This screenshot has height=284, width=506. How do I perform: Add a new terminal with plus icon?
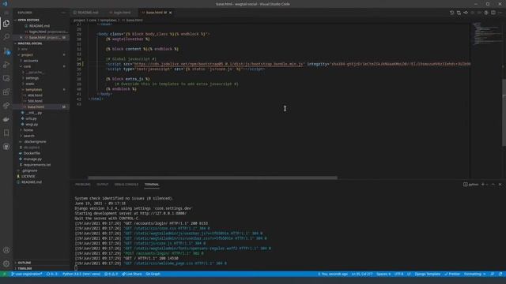[x=483, y=185]
